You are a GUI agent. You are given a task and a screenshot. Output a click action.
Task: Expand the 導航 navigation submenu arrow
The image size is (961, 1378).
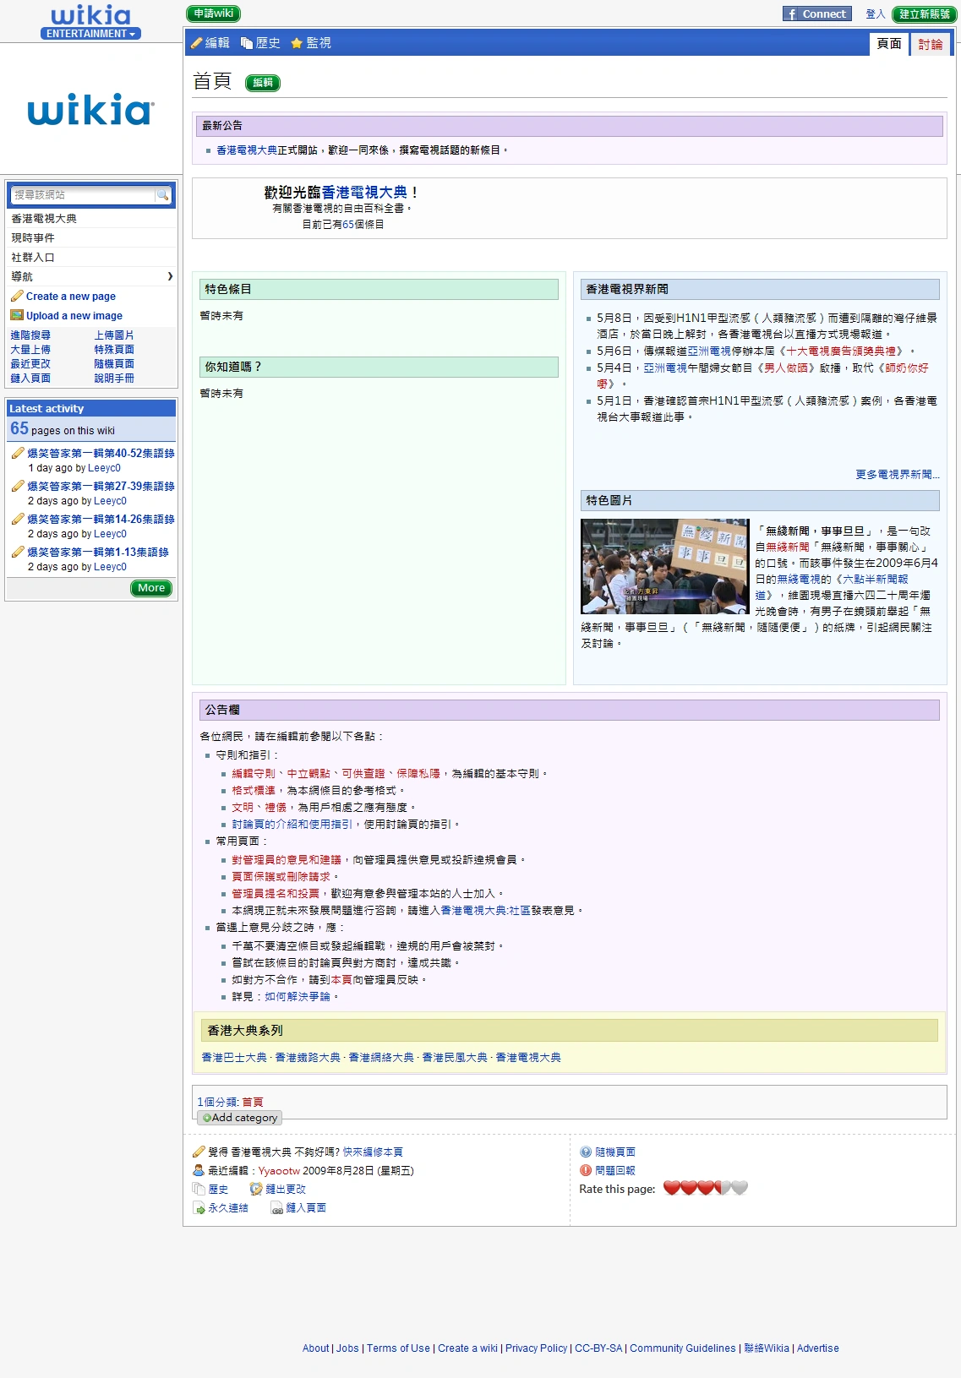click(170, 277)
